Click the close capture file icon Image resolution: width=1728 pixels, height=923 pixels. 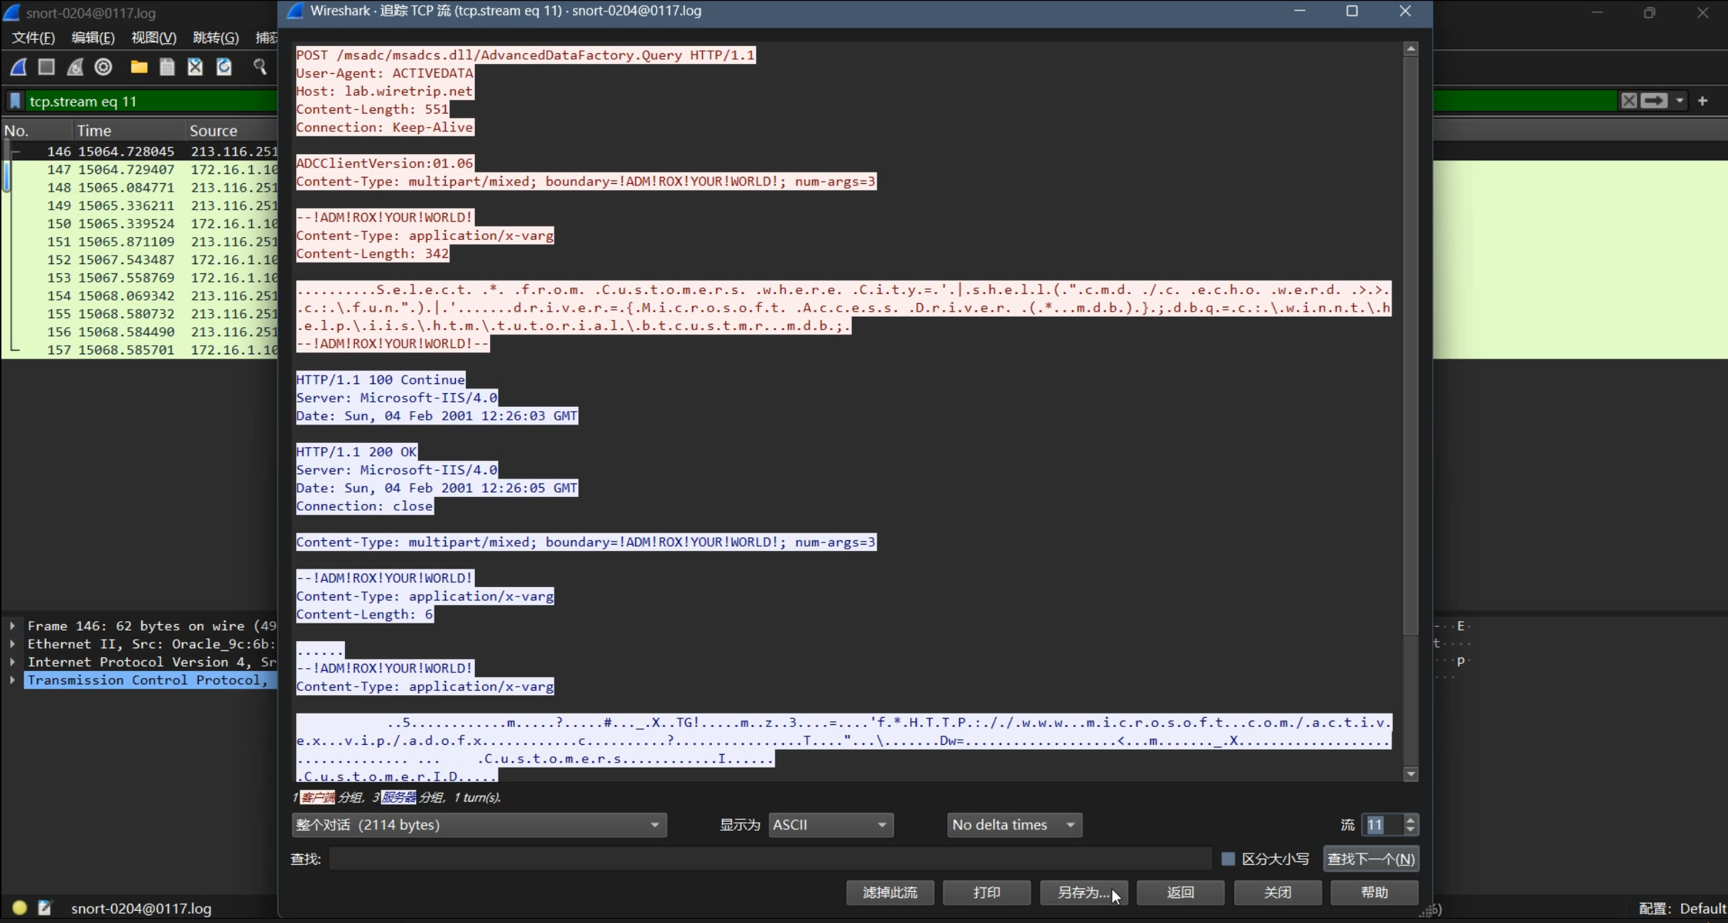[195, 67]
